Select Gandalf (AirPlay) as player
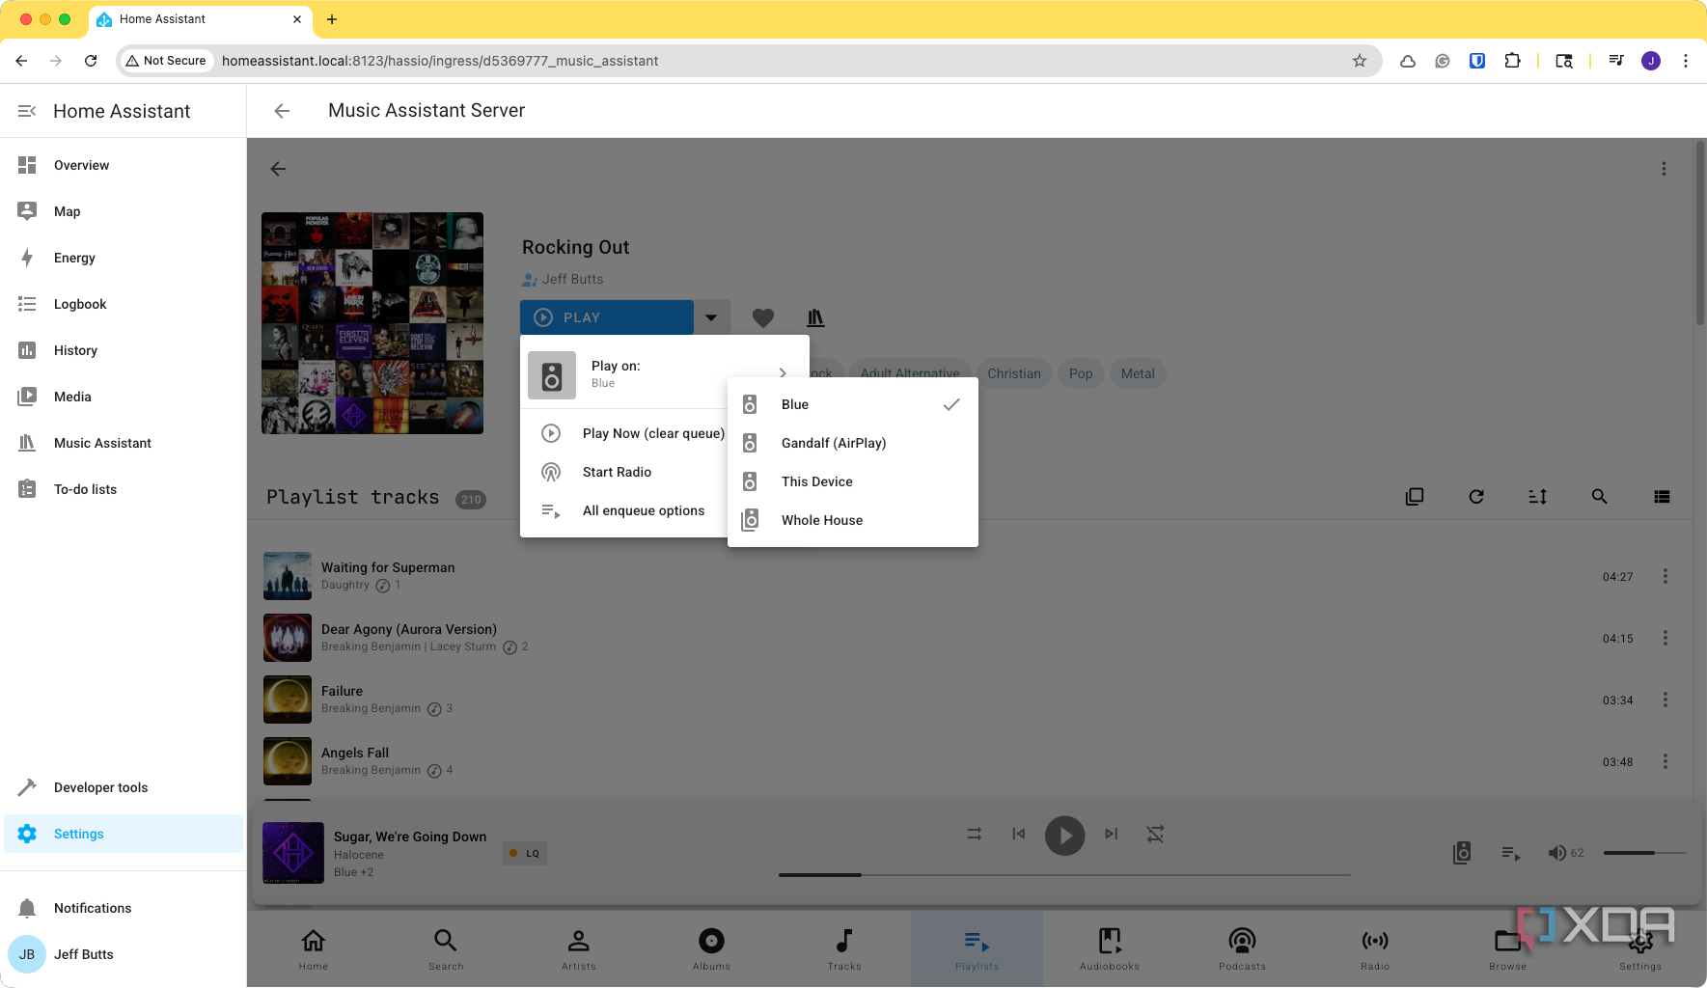The width and height of the screenshot is (1707, 988). [853, 443]
